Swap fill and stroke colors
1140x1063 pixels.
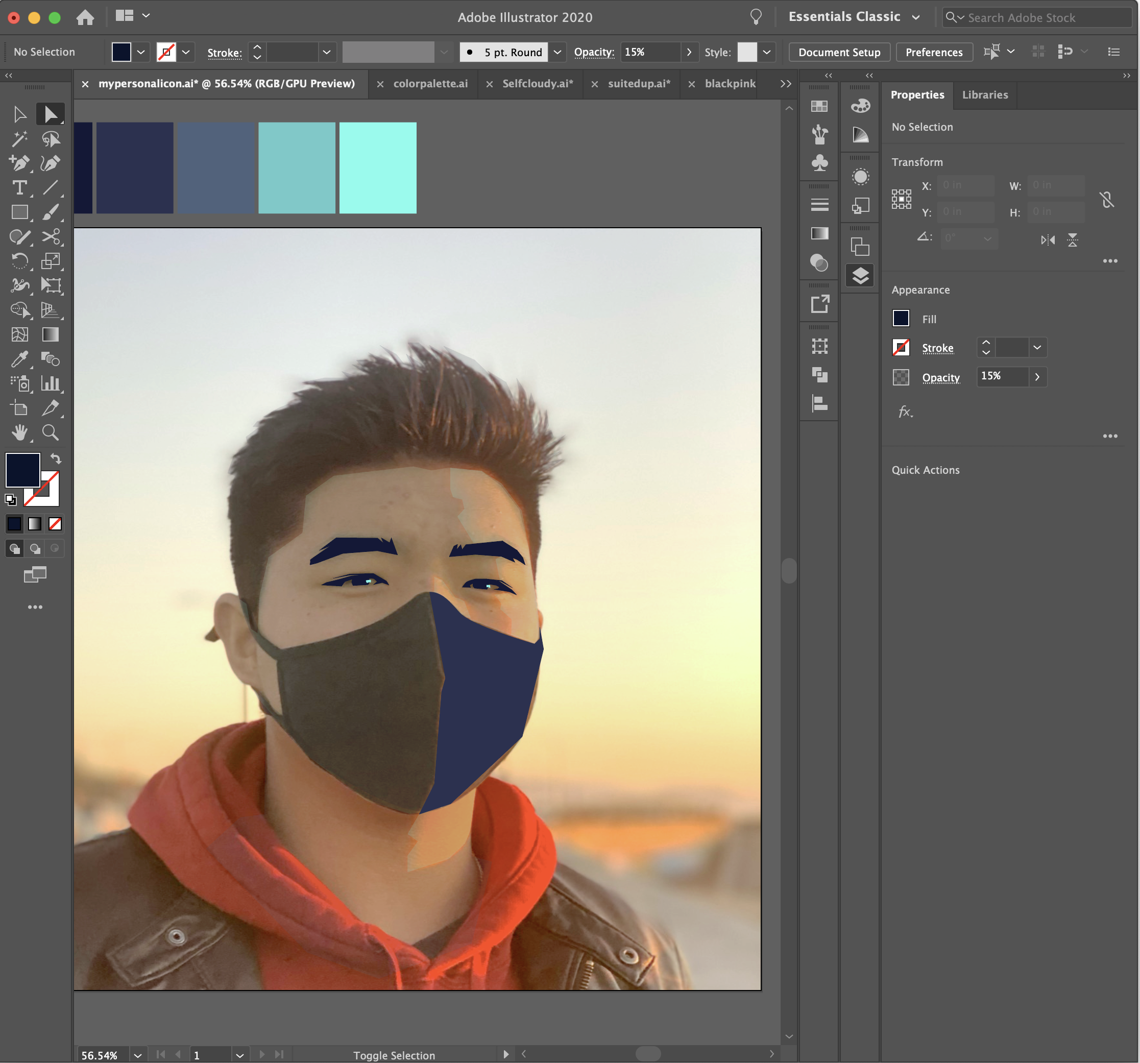click(x=56, y=458)
